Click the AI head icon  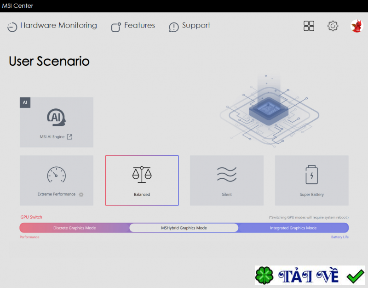click(x=56, y=118)
